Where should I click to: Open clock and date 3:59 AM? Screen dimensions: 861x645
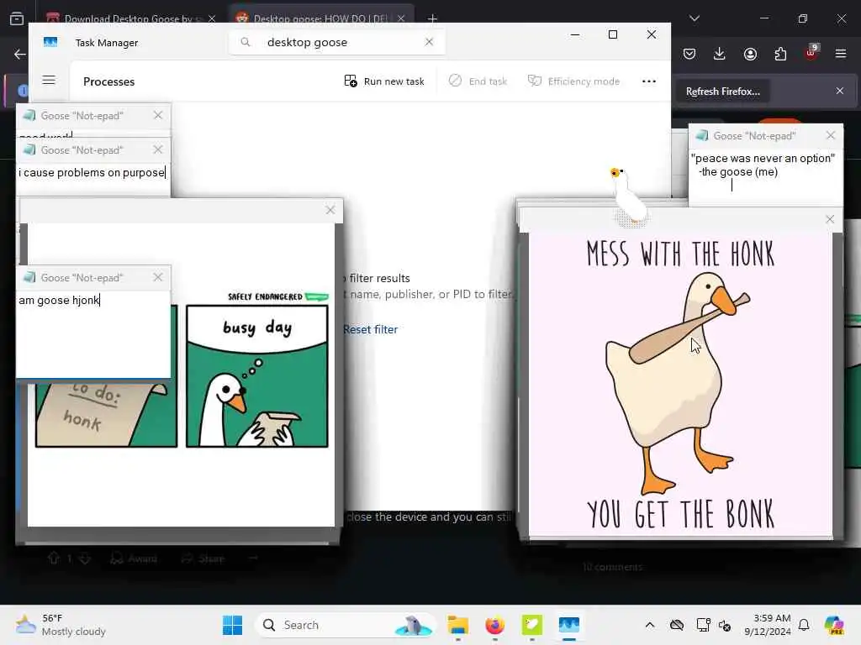pos(768,625)
